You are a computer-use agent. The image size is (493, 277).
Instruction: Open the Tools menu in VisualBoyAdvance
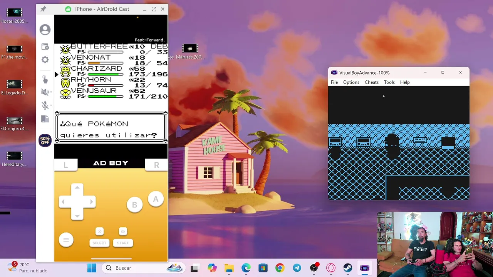tap(389, 82)
